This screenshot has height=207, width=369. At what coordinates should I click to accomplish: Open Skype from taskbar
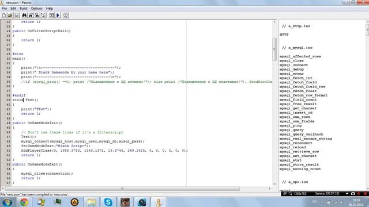(x=108, y=202)
